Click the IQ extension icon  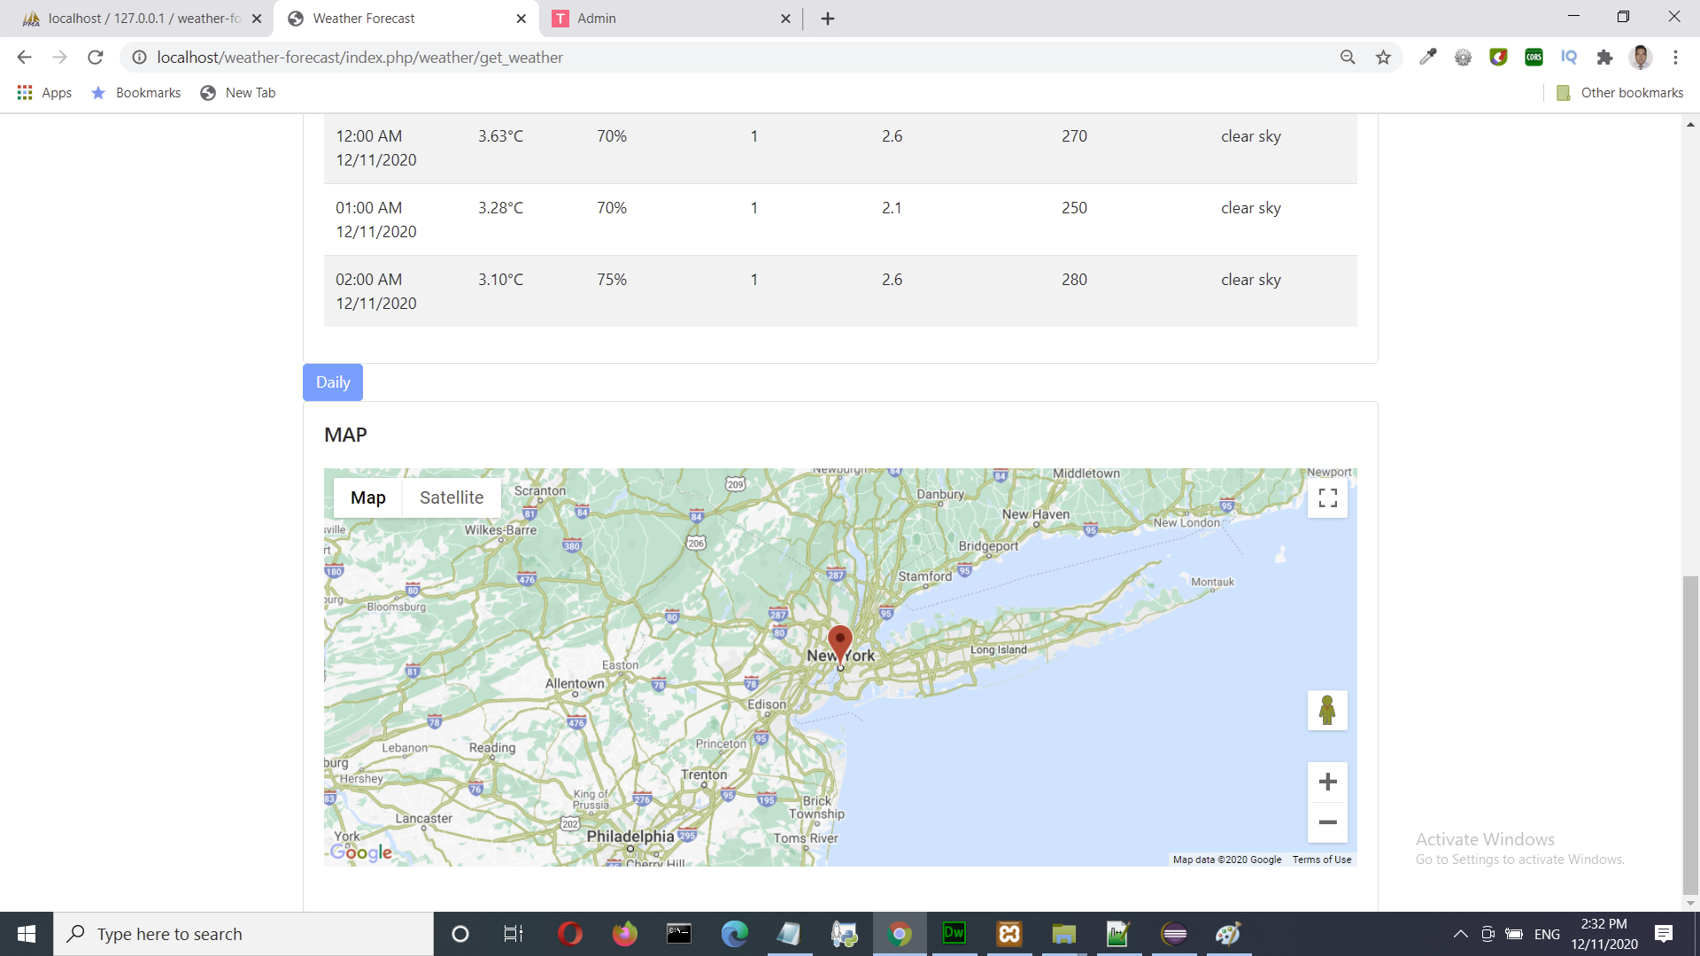(1569, 57)
